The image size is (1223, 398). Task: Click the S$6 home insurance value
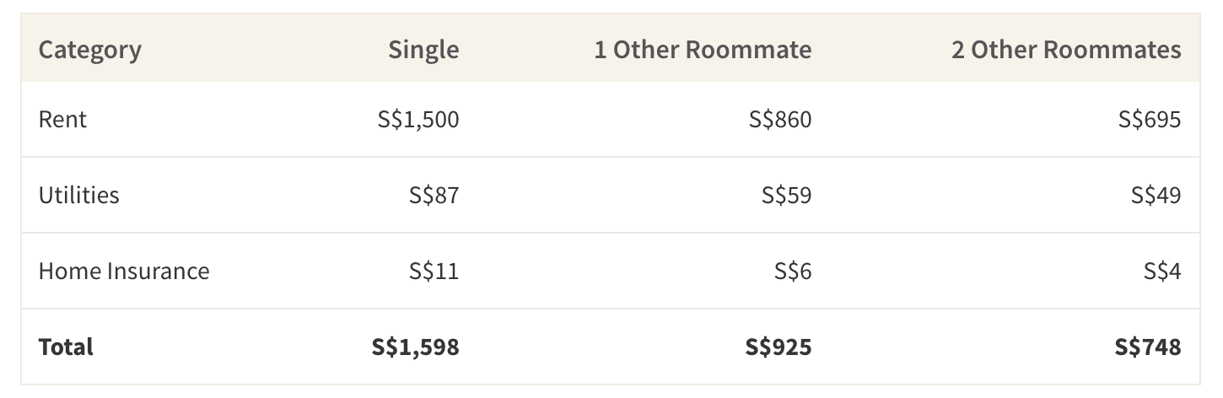(793, 271)
